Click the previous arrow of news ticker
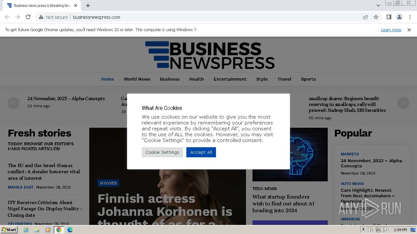The image size is (417, 234). [x=14, y=103]
